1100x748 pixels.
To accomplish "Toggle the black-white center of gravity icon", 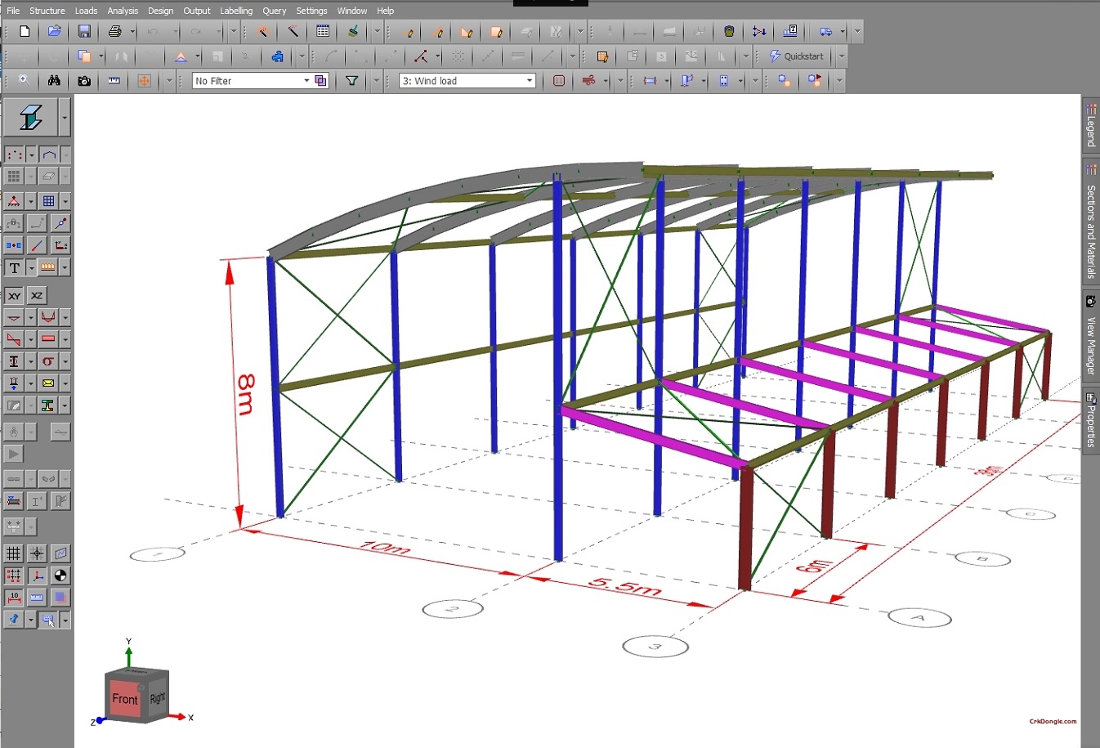I will (60, 576).
